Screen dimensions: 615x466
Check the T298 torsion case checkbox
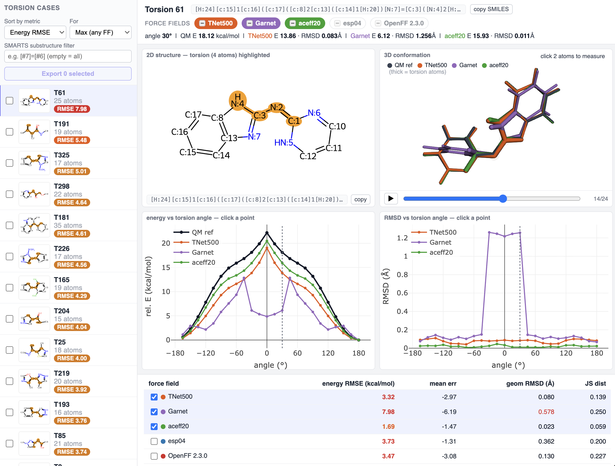[10, 194]
